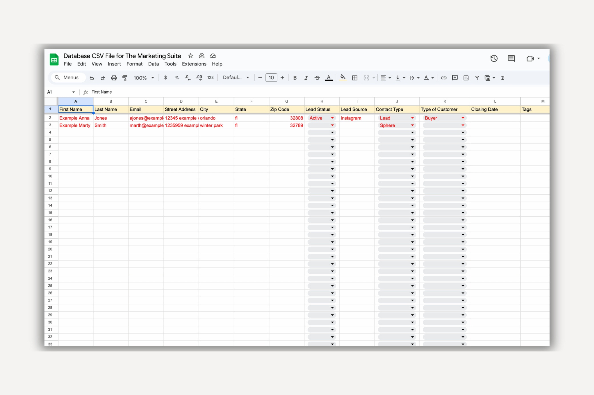
Task: Open the borders tool
Action: click(x=355, y=78)
